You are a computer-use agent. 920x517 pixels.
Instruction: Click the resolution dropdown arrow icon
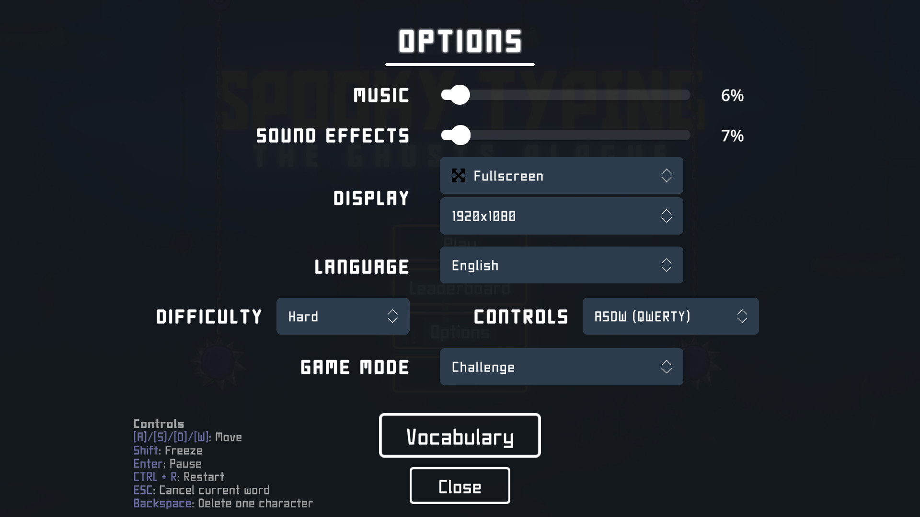[666, 215]
